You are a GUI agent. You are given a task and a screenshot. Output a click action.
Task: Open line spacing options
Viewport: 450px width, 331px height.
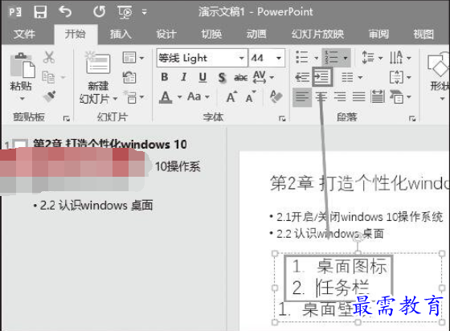[x=372, y=57]
